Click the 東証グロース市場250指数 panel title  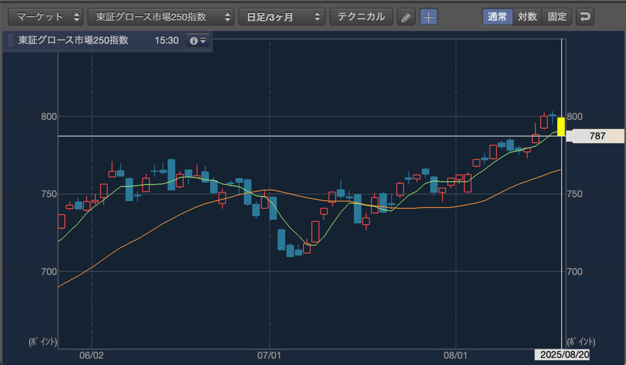point(73,41)
